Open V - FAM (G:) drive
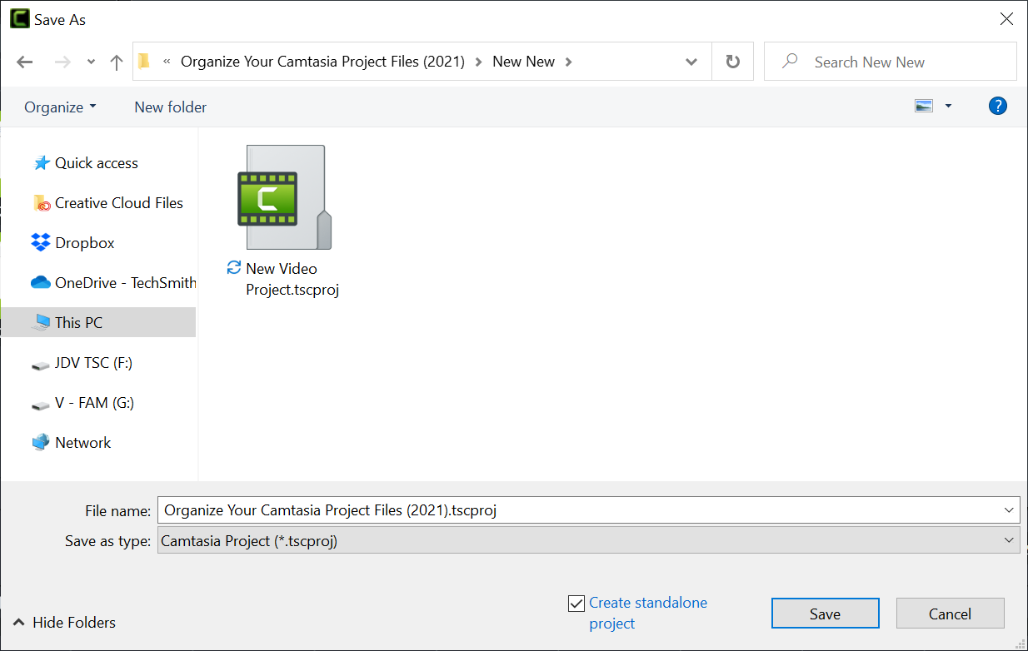Viewport: 1028px width, 651px height. click(x=82, y=403)
